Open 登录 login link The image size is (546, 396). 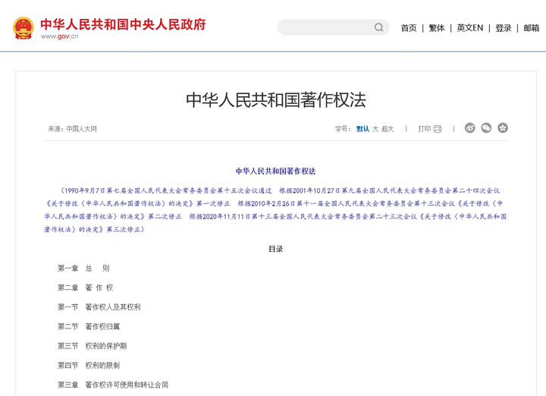pyautogui.click(x=504, y=28)
